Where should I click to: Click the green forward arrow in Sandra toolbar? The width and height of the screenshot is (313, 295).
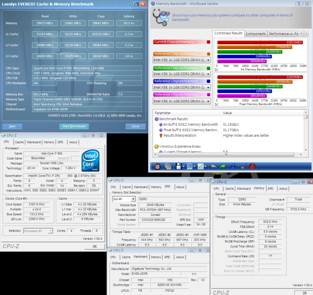click(223, 166)
